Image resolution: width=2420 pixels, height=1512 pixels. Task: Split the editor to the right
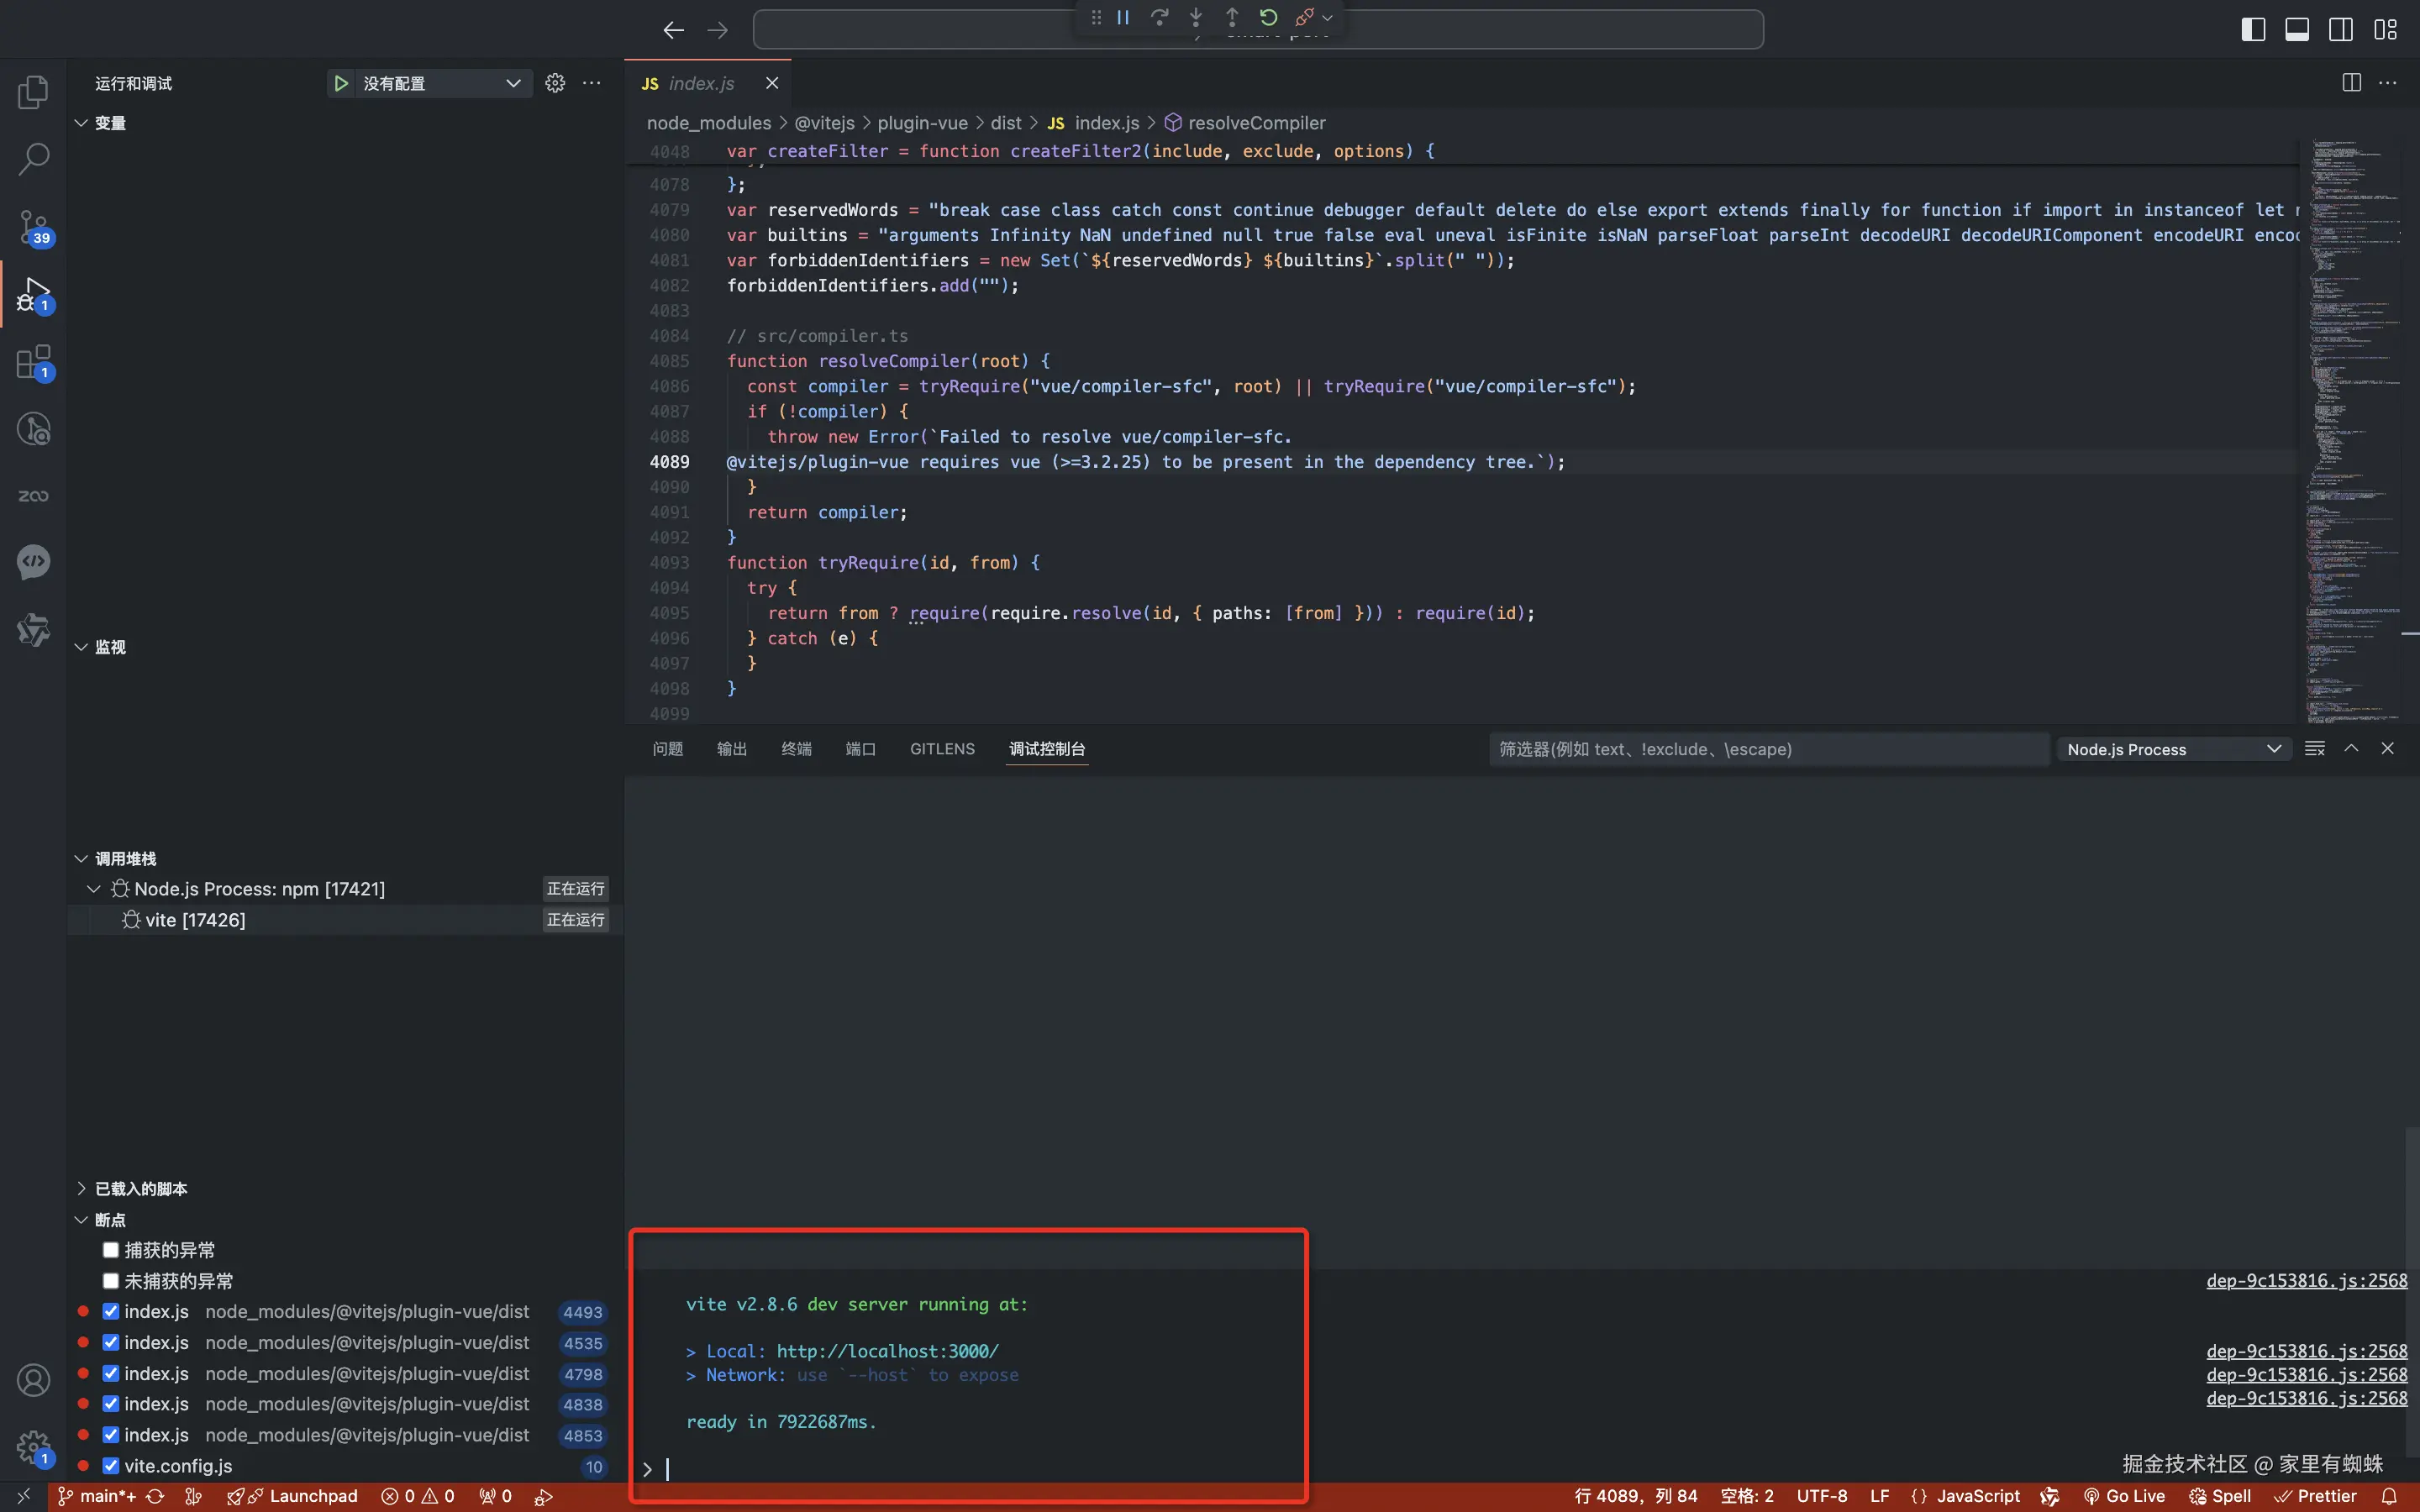coord(2351,83)
